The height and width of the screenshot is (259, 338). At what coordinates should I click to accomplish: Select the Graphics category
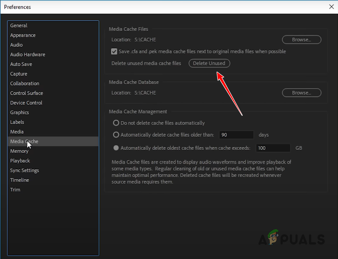pos(19,112)
